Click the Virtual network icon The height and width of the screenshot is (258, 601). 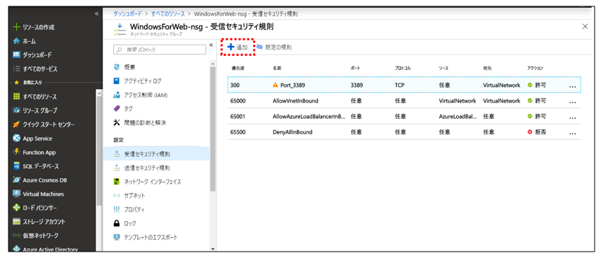[x=16, y=235]
